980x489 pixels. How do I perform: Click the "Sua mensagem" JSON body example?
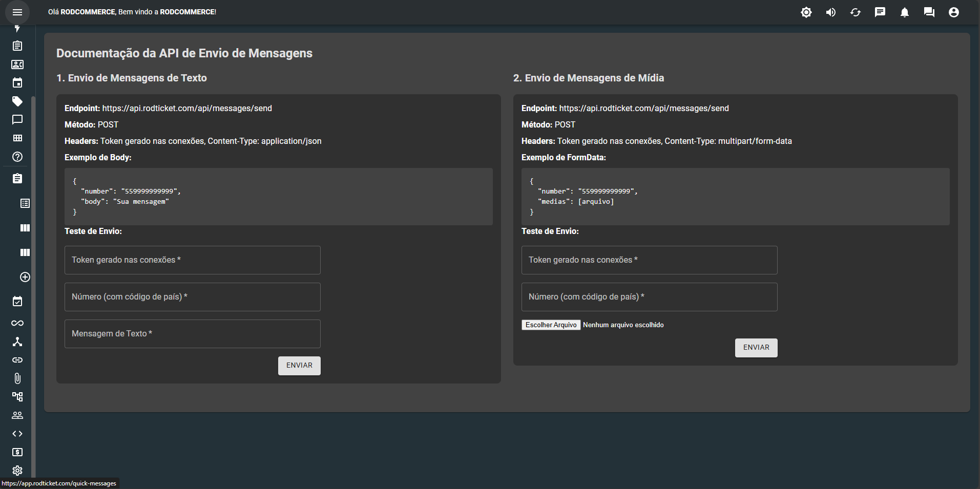coord(141,202)
